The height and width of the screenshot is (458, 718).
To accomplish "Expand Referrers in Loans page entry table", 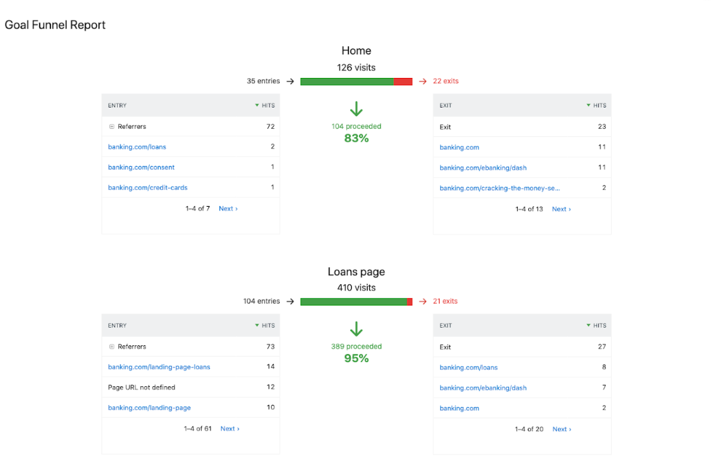I will (x=111, y=347).
